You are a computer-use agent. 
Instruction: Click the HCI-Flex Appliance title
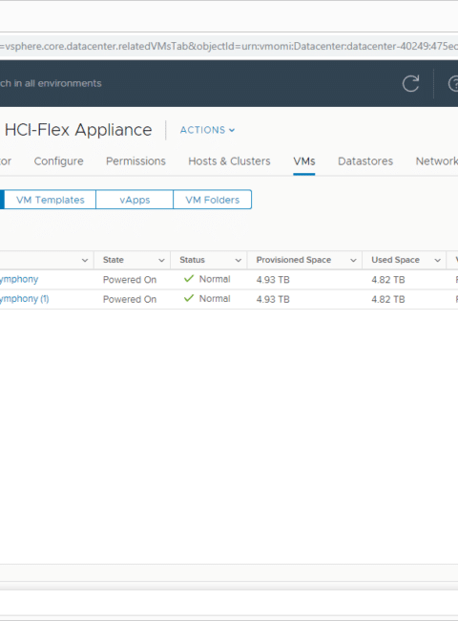pos(78,130)
